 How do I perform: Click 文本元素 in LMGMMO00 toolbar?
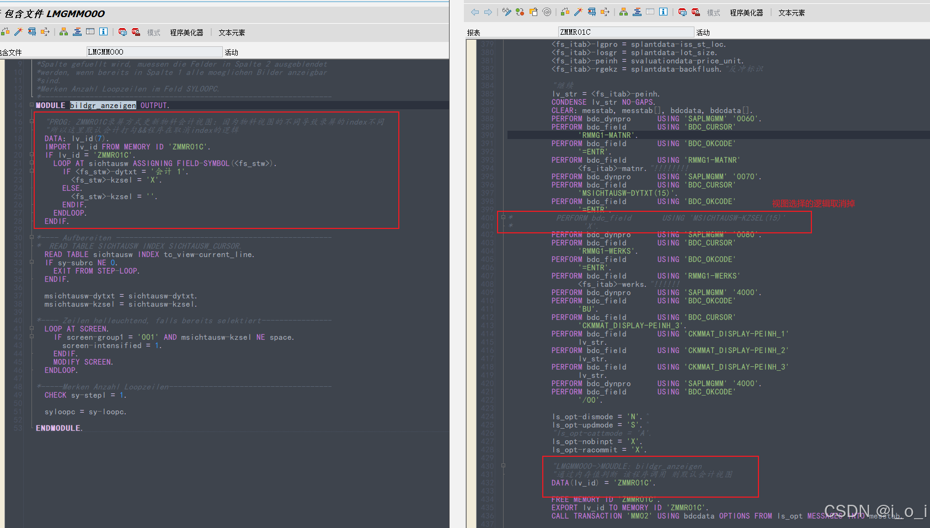[x=232, y=33]
